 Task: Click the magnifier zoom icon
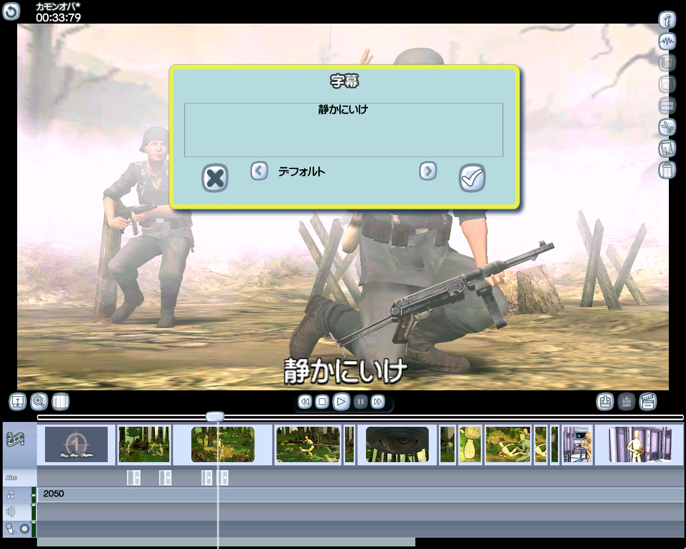(39, 402)
